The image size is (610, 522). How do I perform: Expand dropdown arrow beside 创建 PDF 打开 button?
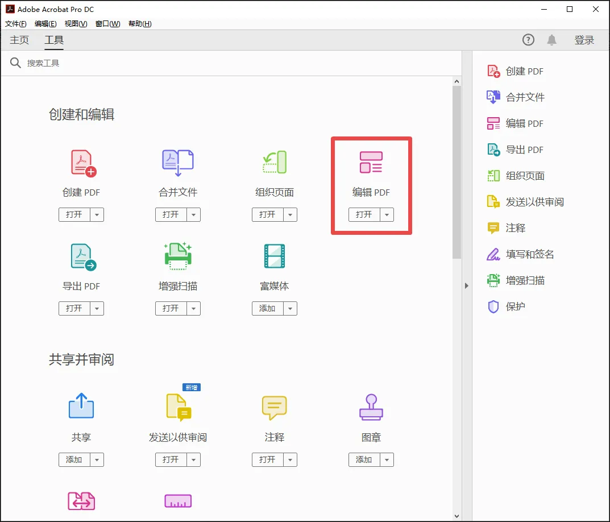pyautogui.click(x=97, y=214)
